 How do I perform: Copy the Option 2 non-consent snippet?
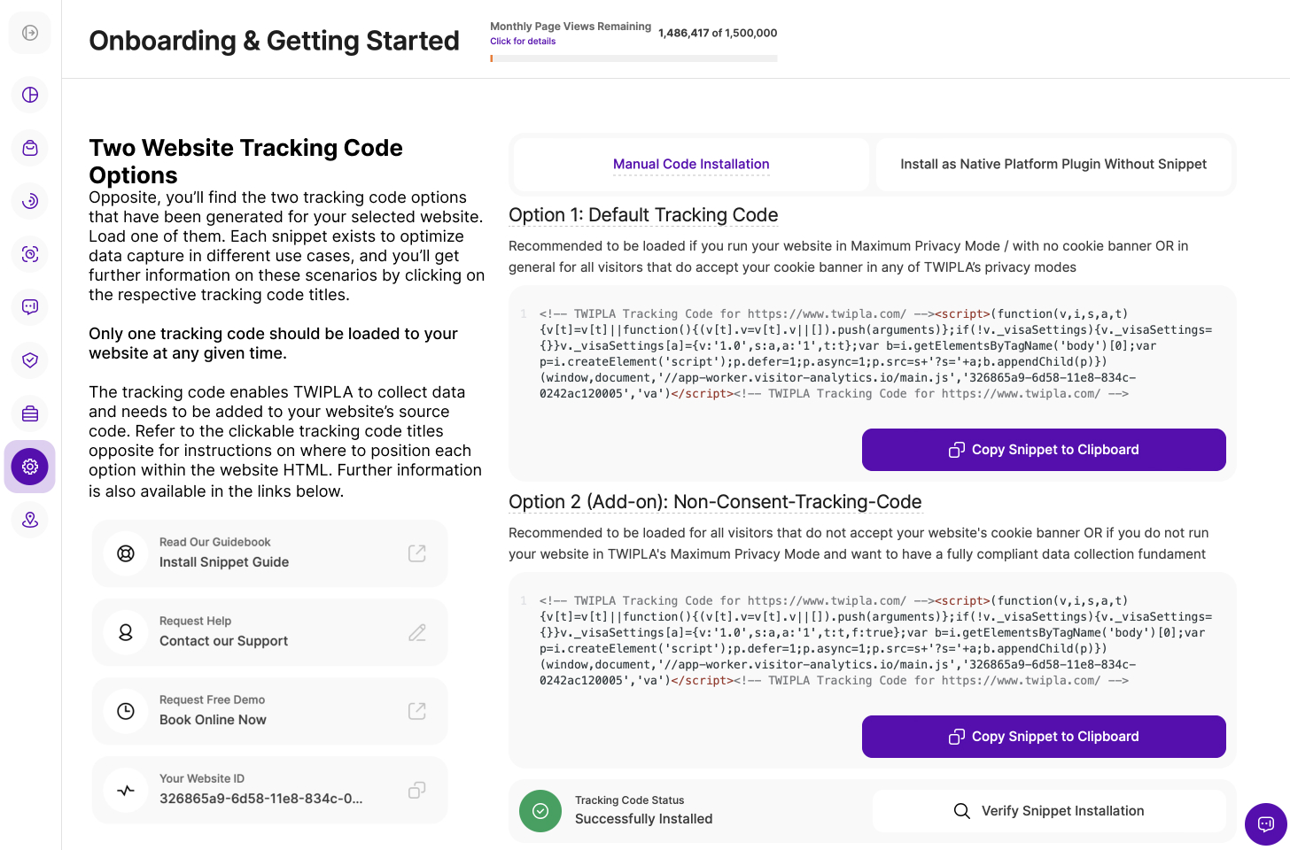pos(1044,737)
